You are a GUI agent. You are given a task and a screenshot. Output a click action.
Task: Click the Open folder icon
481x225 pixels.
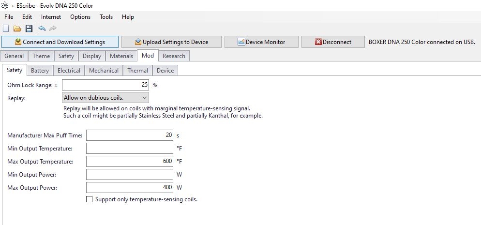(x=17, y=29)
